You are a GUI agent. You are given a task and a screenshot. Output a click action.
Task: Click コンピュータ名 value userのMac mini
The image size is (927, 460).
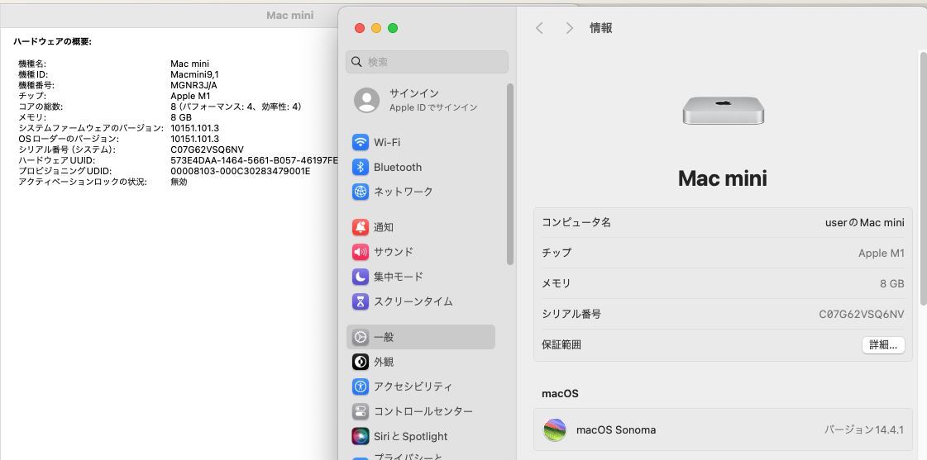(864, 223)
